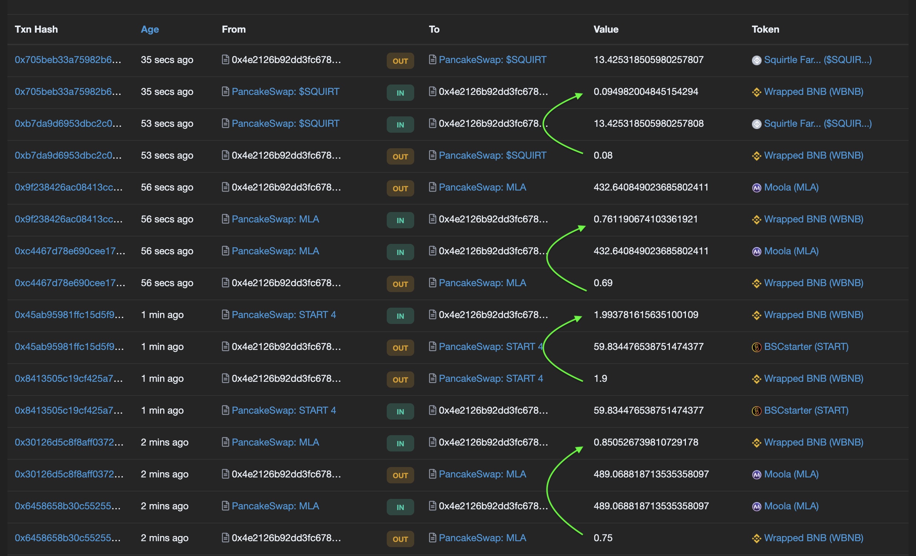Open BSCstarter (START) token link in bottom START row

806,410
